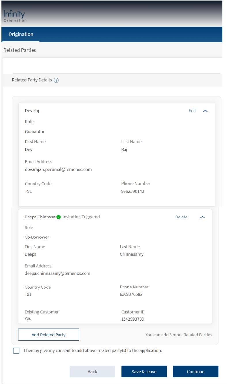Image resolution: width=227 pixels, height=384 pixels.
Task: Tick the consent checkbox for related parties
Action: coord(16,351)
